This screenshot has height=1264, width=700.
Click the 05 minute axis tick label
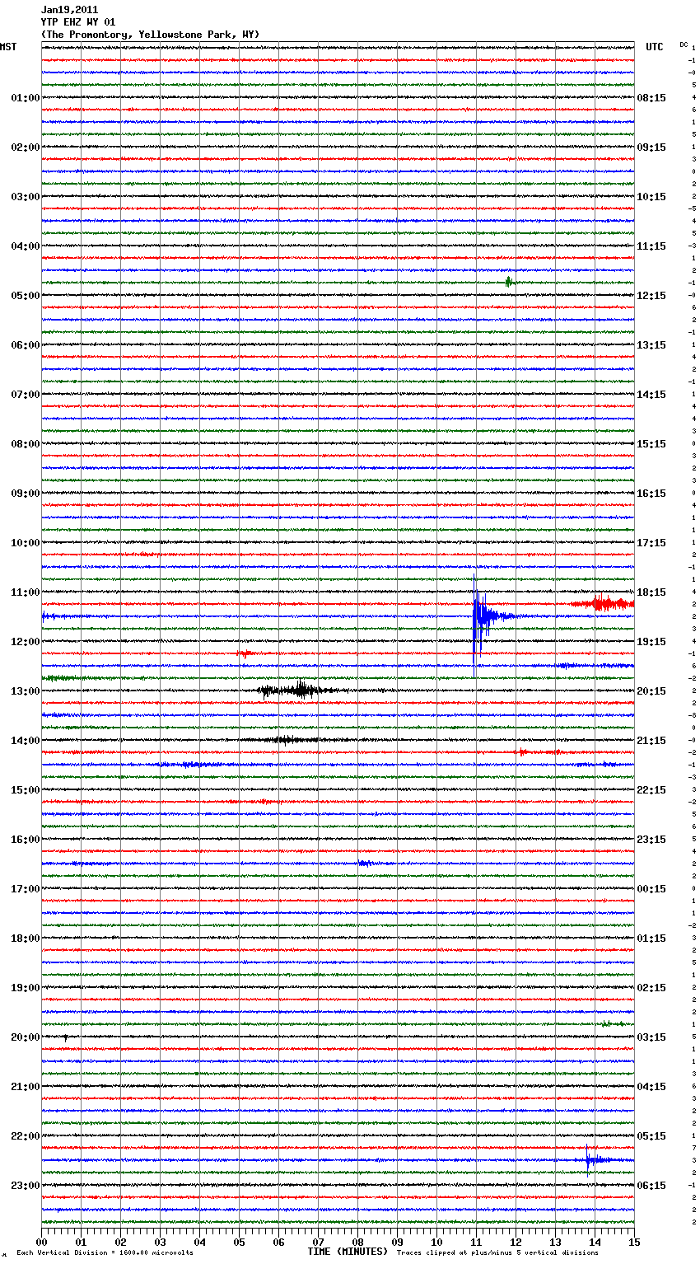coord(239,1242)
